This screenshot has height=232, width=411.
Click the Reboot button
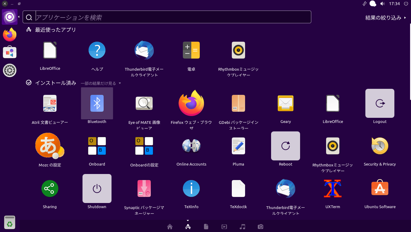point(285,146)
